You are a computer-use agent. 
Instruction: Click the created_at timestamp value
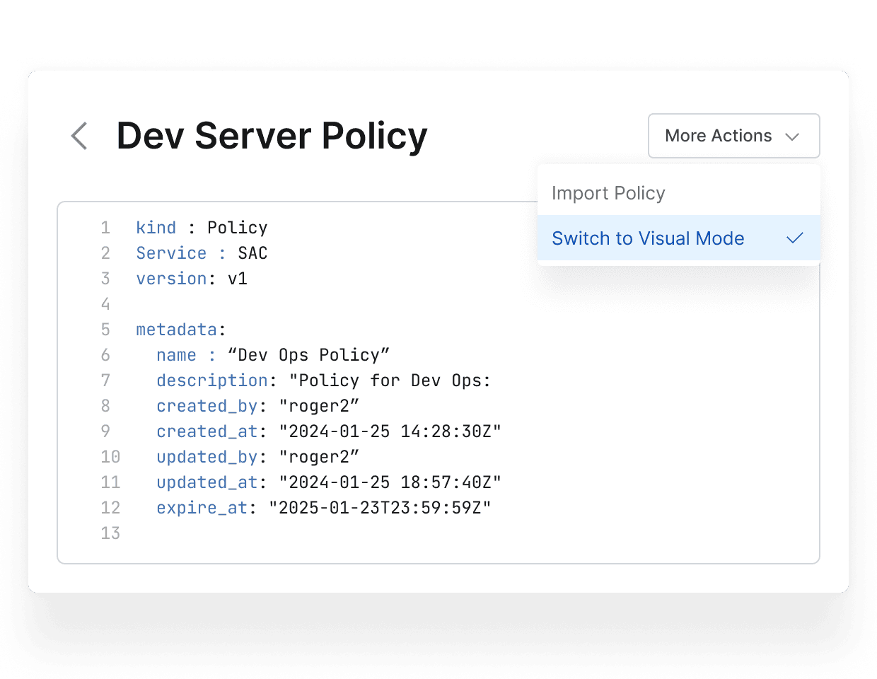[x=390, y=431]
